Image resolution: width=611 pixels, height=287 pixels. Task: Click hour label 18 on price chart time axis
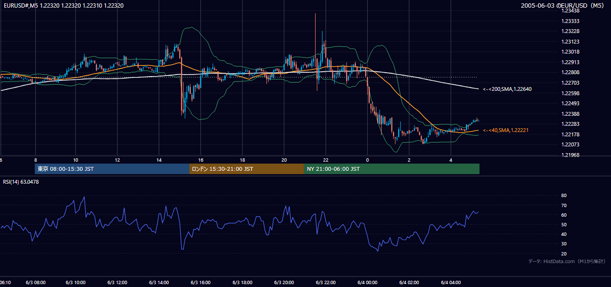[242, 160]
